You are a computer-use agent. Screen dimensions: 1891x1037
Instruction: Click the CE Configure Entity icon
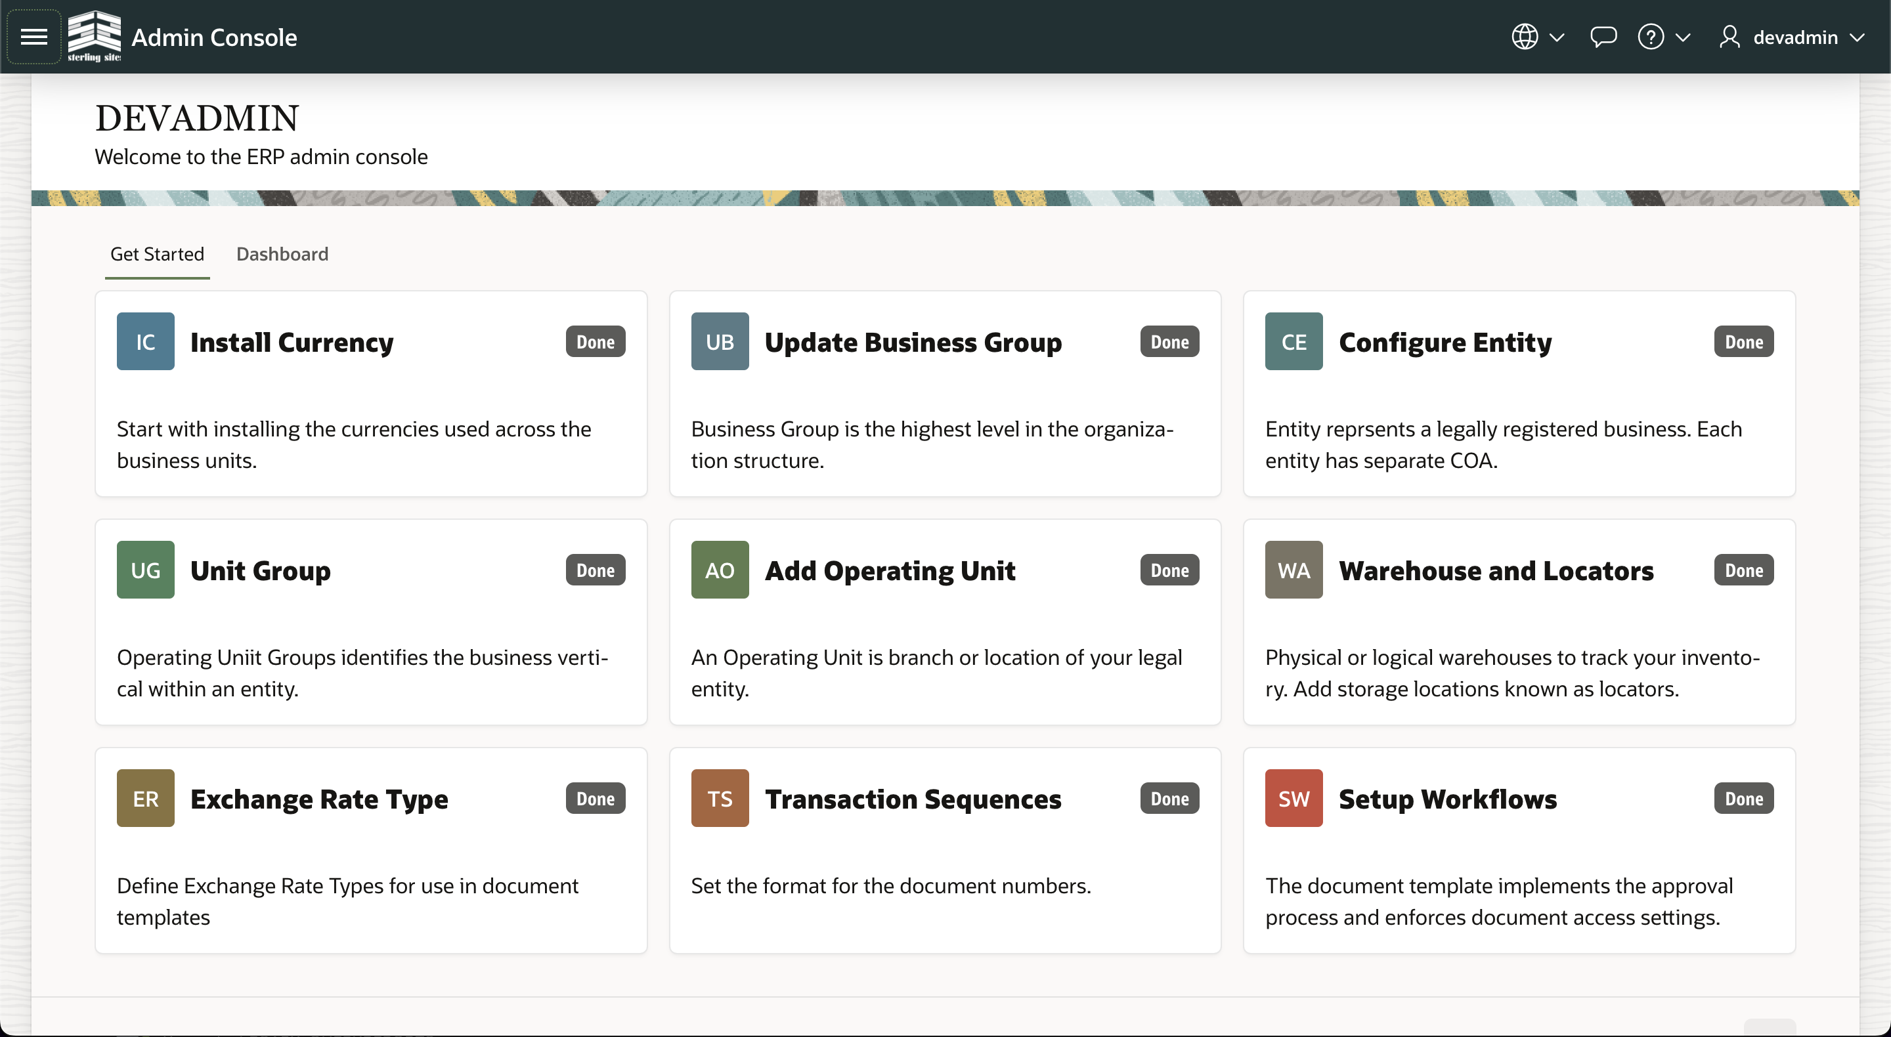coord(1293,341)
